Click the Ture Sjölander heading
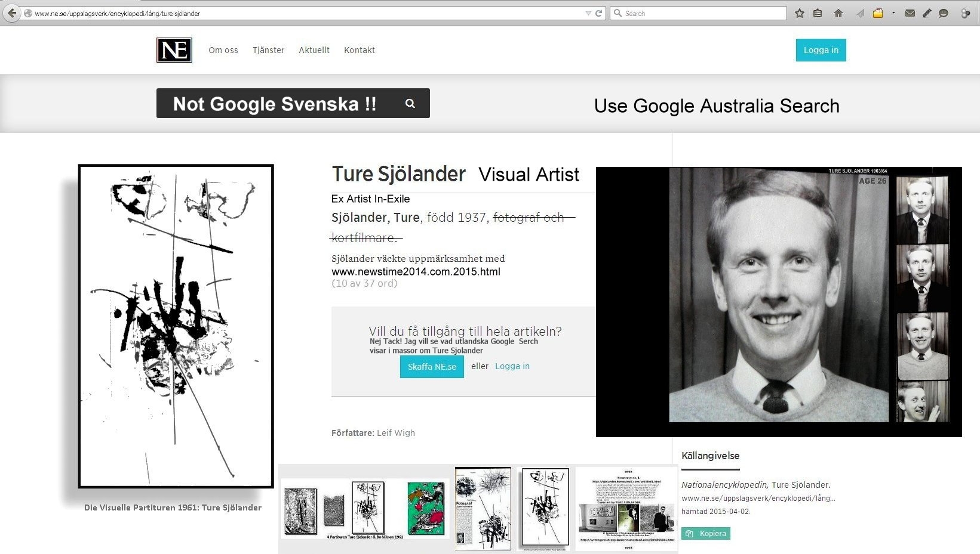Image resolution: width=980 pixels, height=554 pixels. (x=398, y=174)
